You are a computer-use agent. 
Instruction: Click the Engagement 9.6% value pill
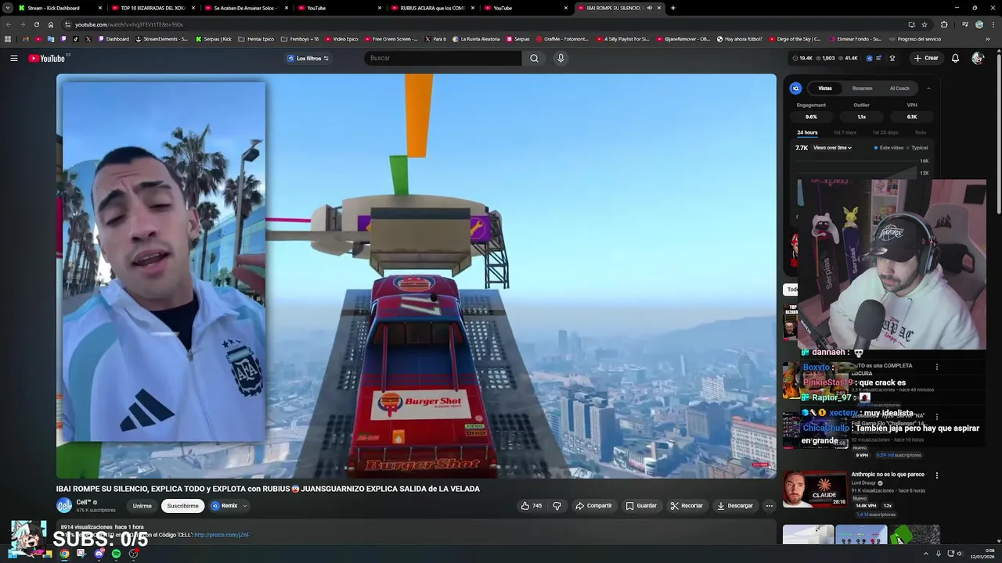811,117
